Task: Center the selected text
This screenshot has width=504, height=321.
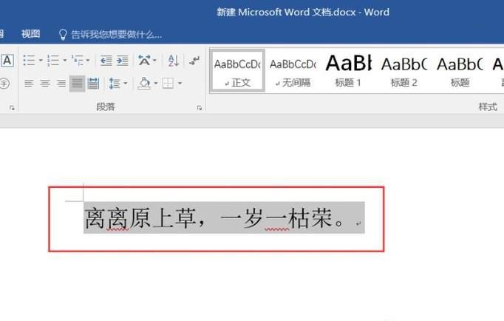Action: pos(45,84)
